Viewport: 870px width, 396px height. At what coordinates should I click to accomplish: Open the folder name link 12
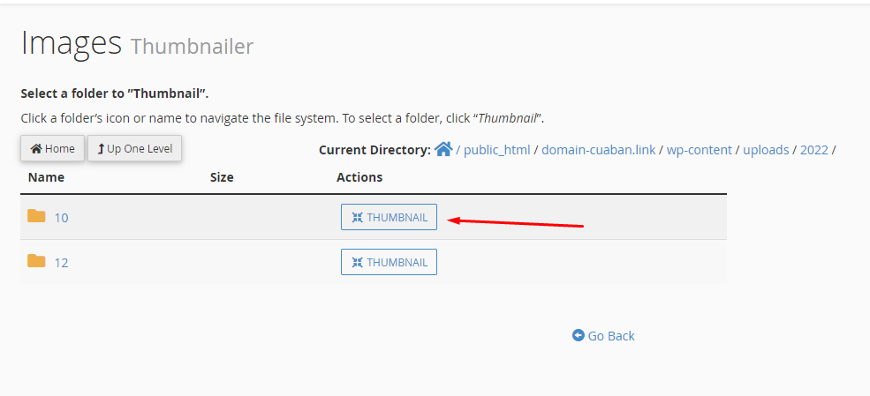(61, 263)
